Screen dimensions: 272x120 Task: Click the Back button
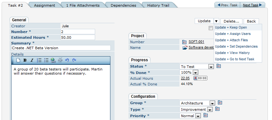251,21
